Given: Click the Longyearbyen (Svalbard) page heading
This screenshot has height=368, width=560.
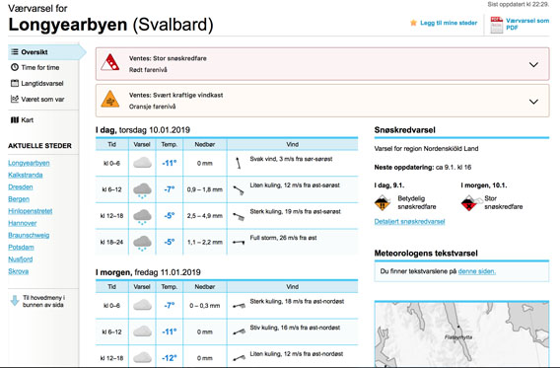Looking at the screenshot, I should [110, 25].
